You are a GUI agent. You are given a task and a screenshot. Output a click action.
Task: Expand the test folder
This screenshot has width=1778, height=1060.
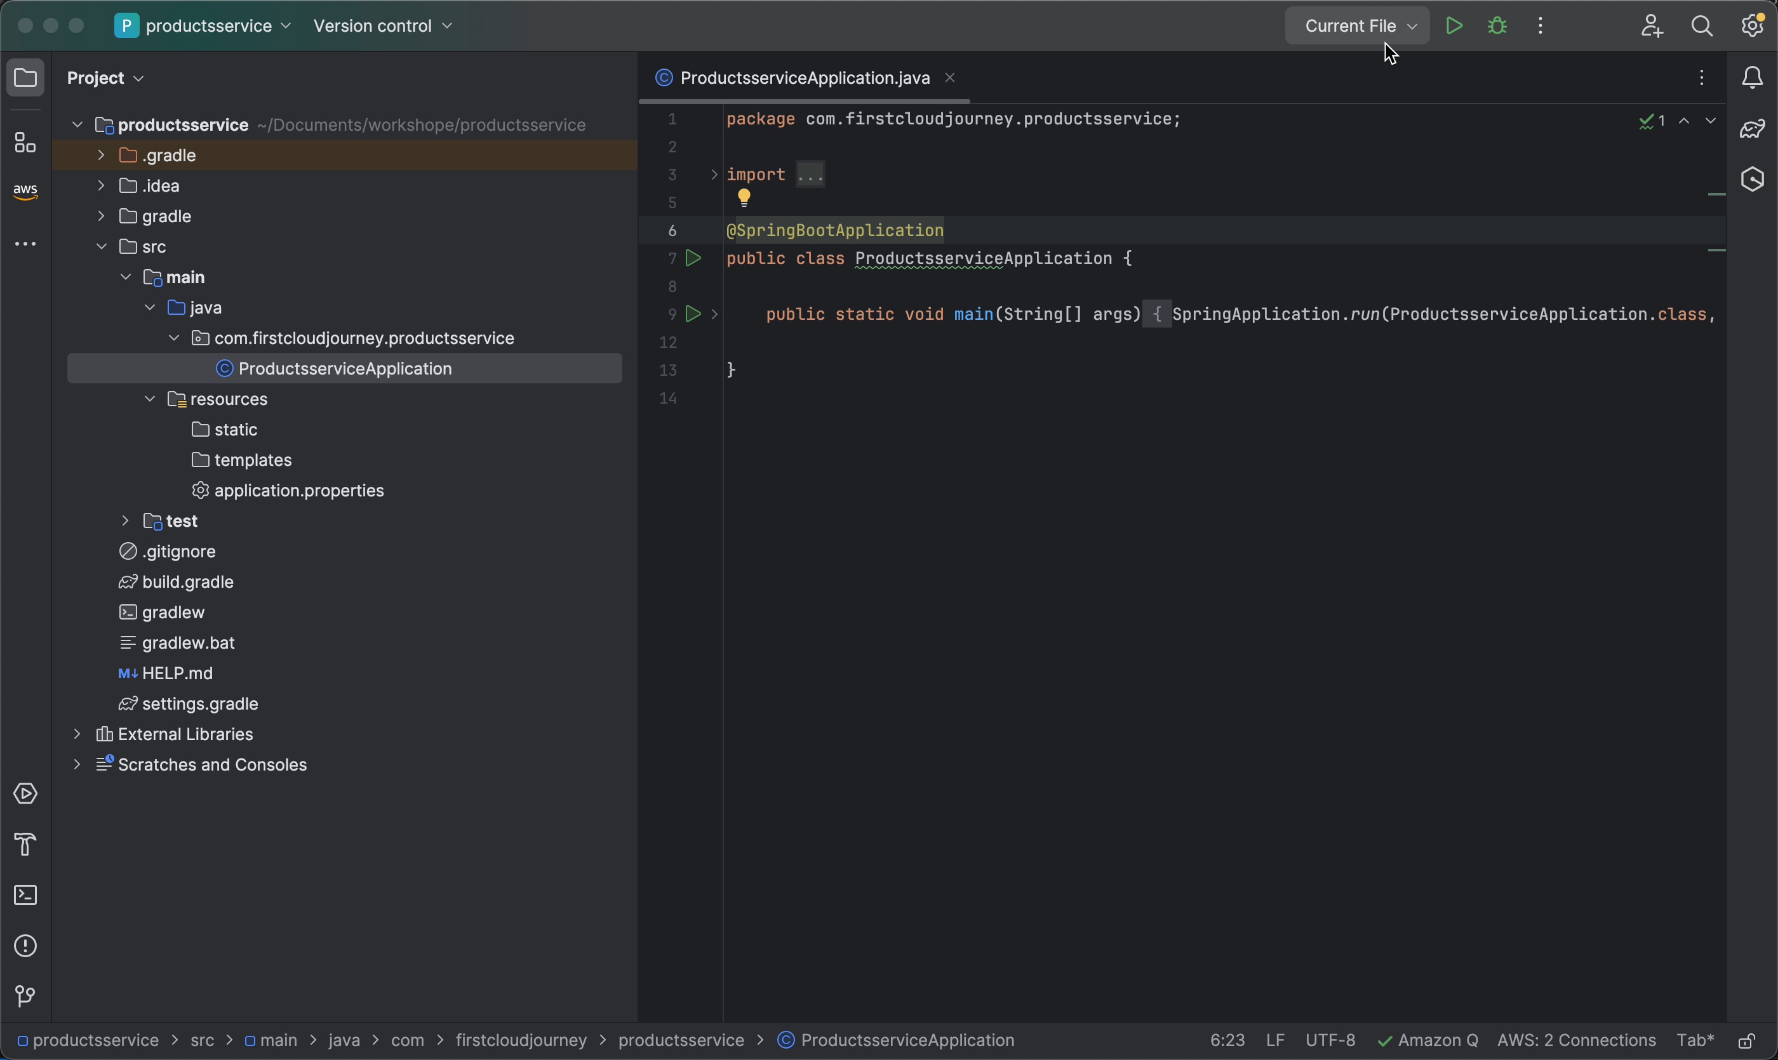(x=126, y=520)
